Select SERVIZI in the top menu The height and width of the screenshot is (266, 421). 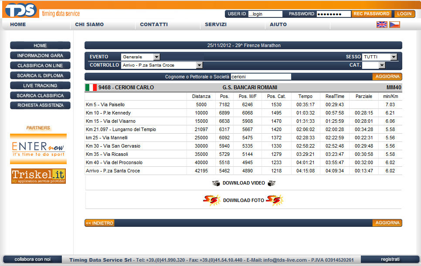pyautogui.click(x=216, y=25)
